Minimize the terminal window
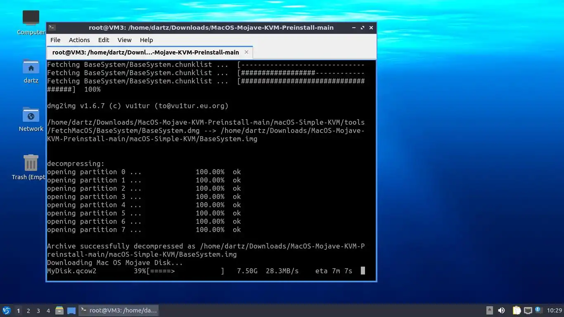Image resolution: width=564 pixels, height=317 pixels. [x=354, y=28]
